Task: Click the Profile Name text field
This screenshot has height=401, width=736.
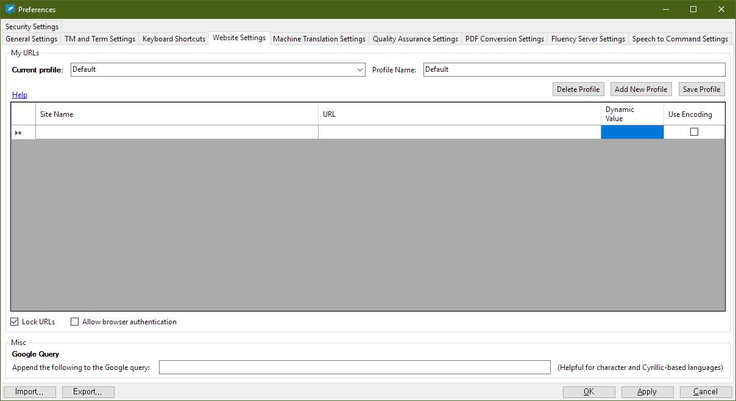Action: point(573,69)
